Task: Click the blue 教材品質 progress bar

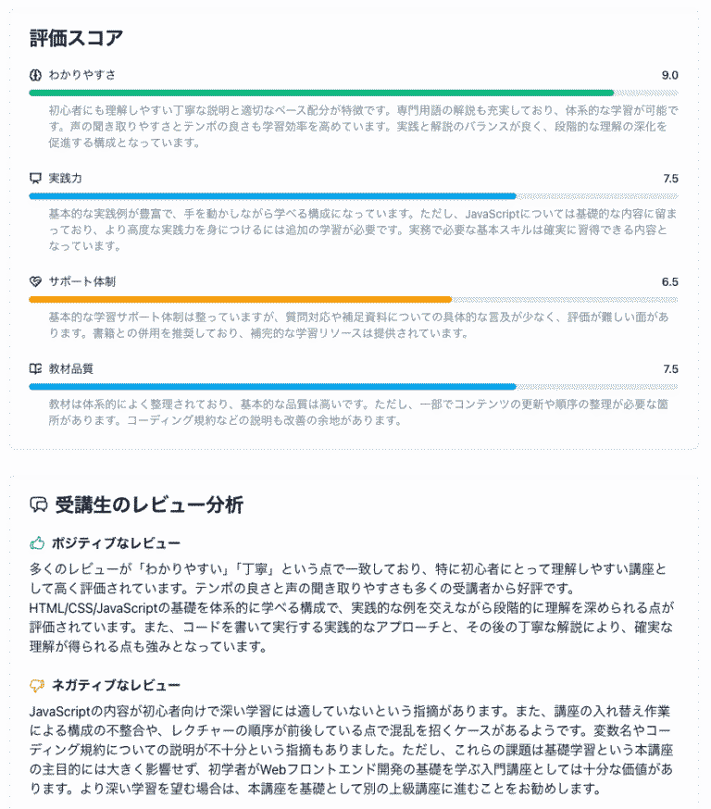Action: (354, 386)
